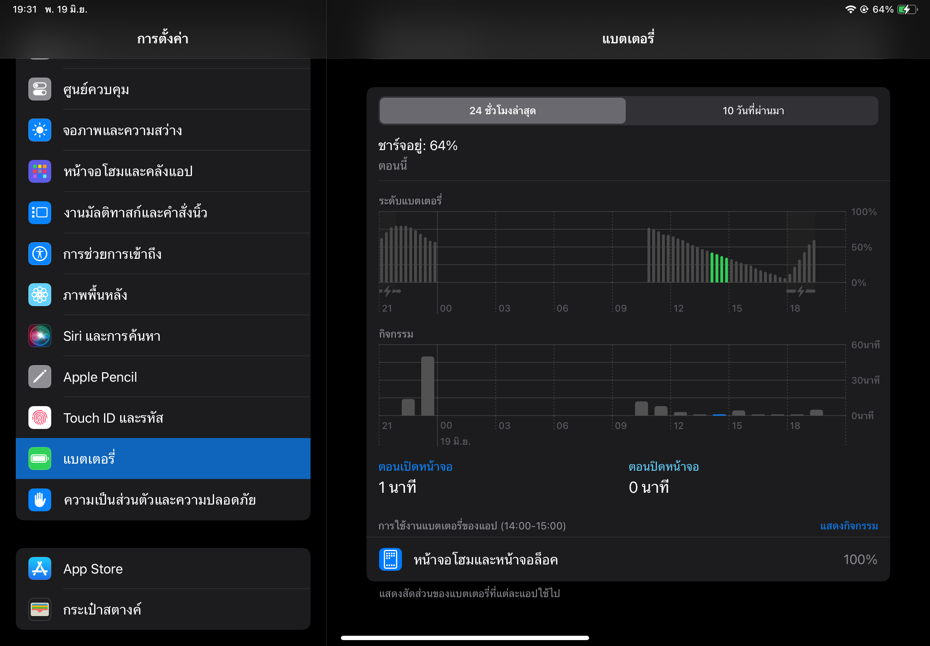This screenshot has width=930, height=646.
Task: Tap the green battery icon in sidebar
Action: [40, 459]
